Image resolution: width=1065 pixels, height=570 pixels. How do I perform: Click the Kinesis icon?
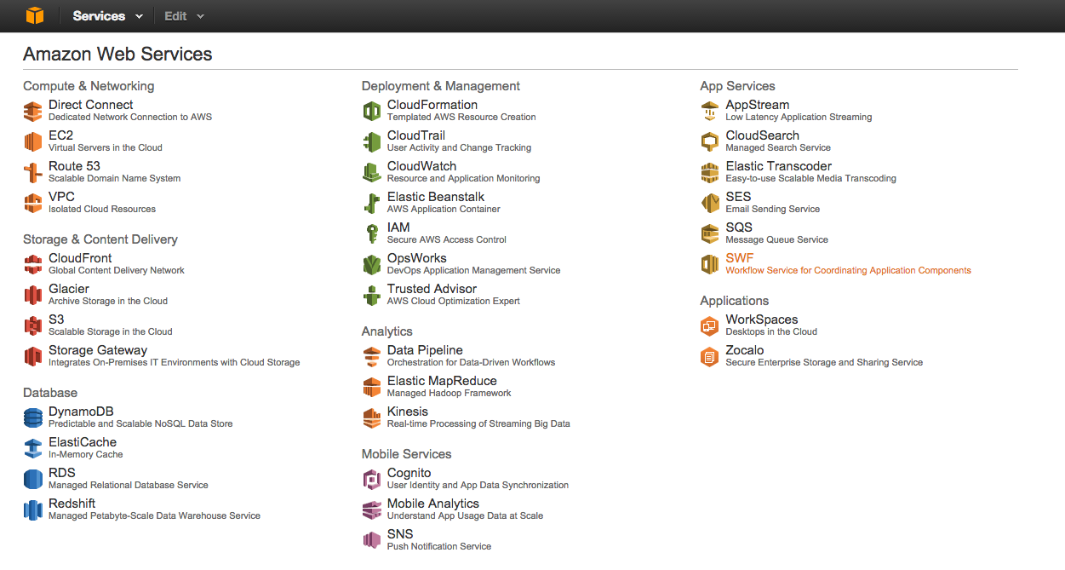click(x=372, y=417)
